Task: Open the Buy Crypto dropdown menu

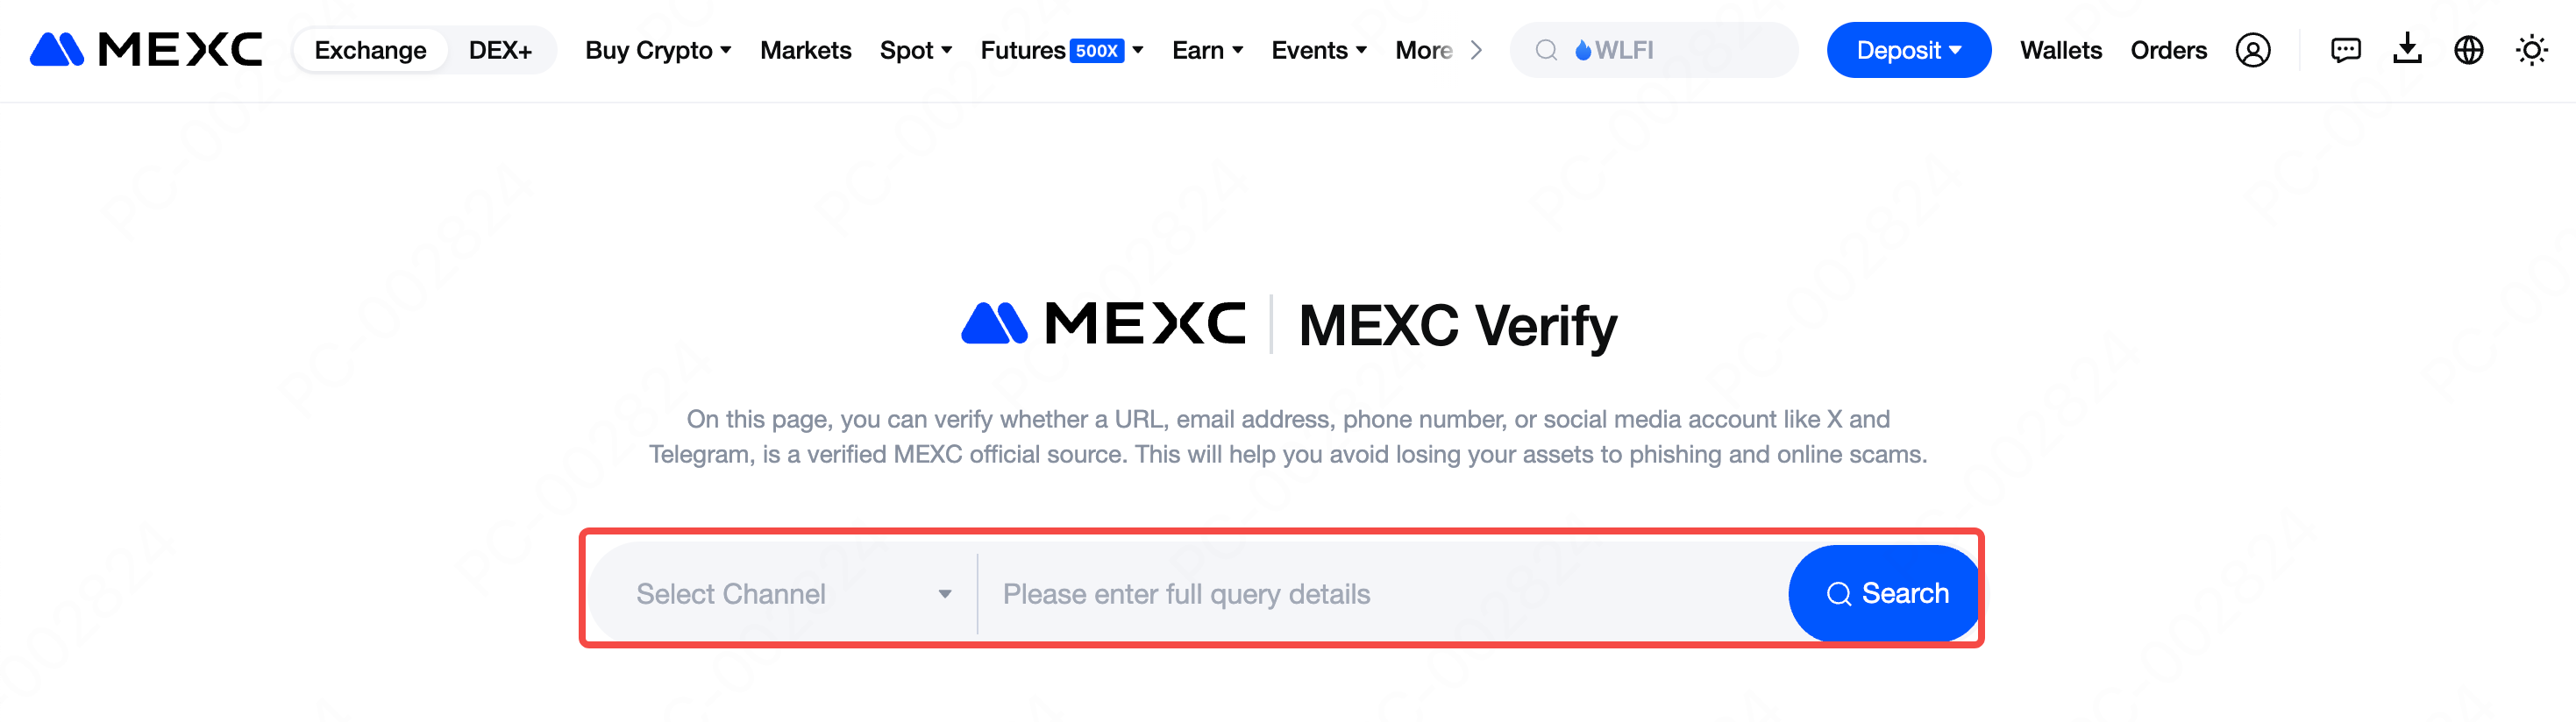Action: pyautogui.click(x=658, y=50)
